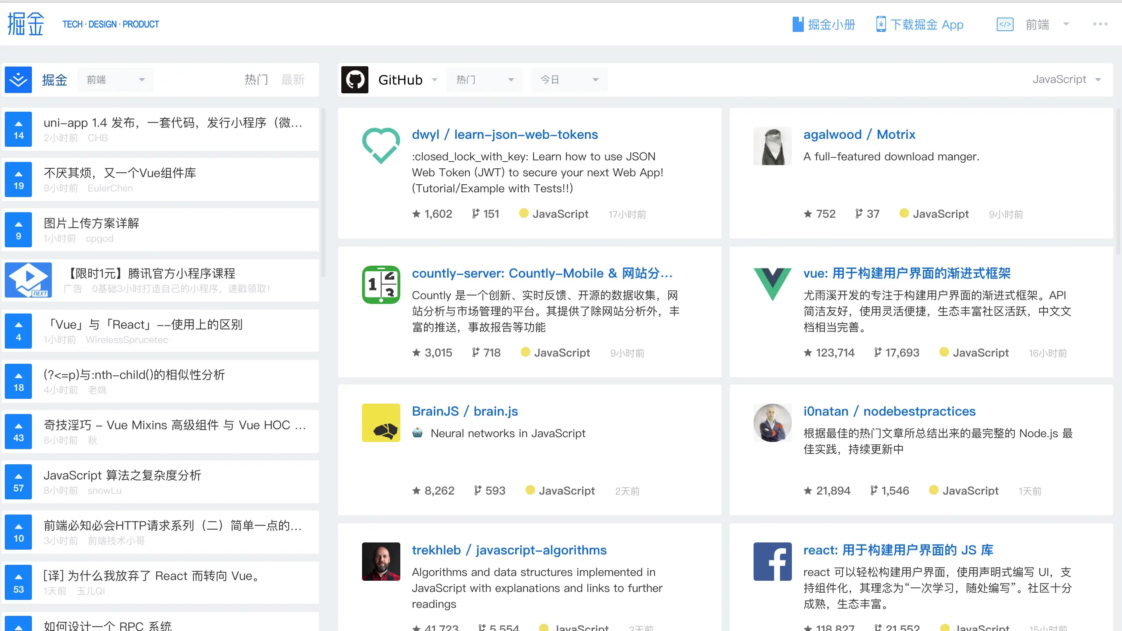Select the 热门 tab in 掘金 panel

tap(256, 80)
